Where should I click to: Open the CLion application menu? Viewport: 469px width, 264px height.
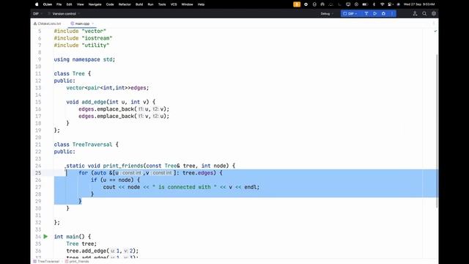pyautogui.click(x=47, y=4)
